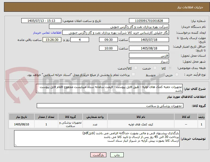Click the buyer organization name field
Screen dimensions: 210x162
(x=109, y=26)
